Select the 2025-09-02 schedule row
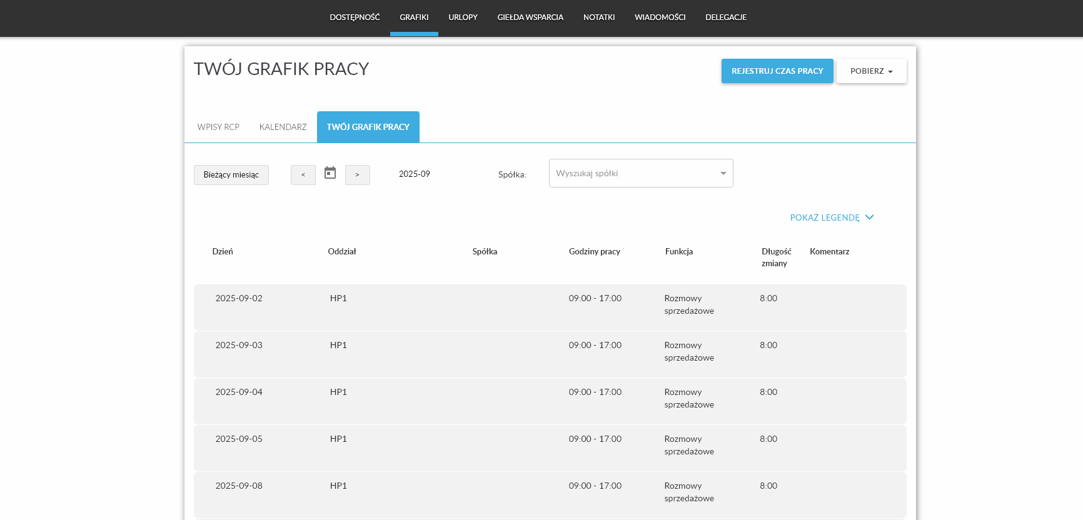This screenshot has width=1083, height=520. pyautogui.click(x=550, y=307)
